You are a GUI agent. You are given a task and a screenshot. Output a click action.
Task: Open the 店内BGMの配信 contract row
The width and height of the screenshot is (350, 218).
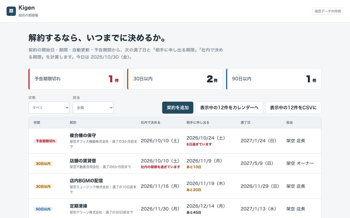point(175,186)
